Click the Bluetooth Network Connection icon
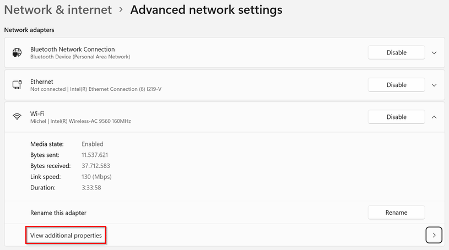The image size is (449, 250). tap(17, 53)
